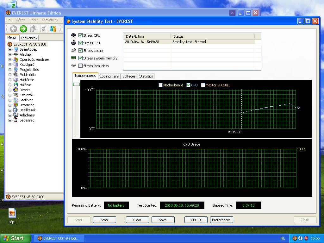Click the back arrow in EVEREST toolbar
The width and height of the screenshot is (324, 243).
13,29
